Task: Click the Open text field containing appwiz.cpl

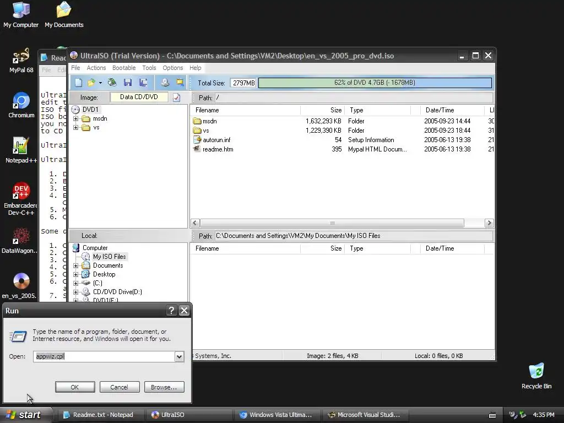Action: pyautogui.click(x=104, y=356)
